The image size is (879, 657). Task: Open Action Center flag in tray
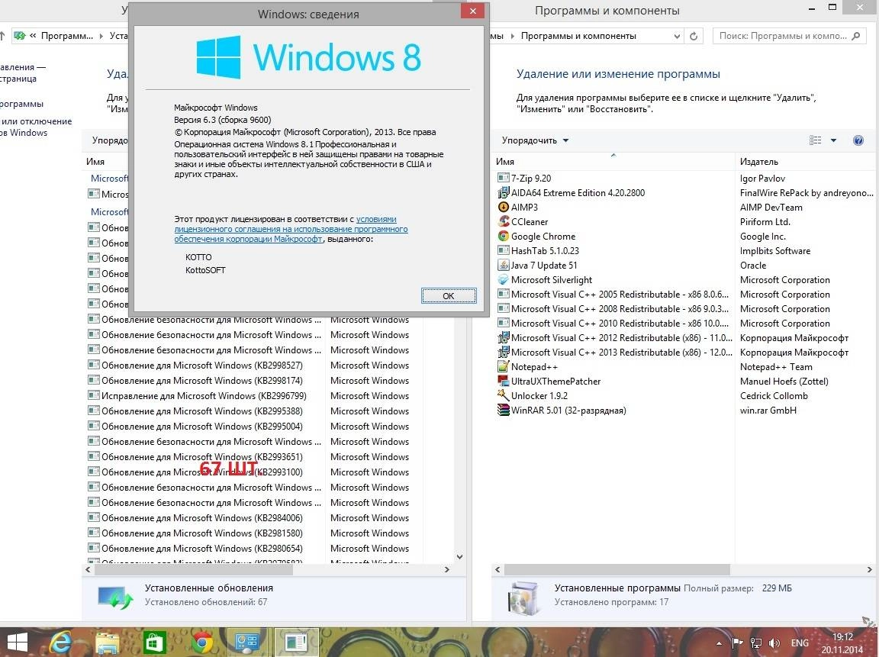coord(737,643)
